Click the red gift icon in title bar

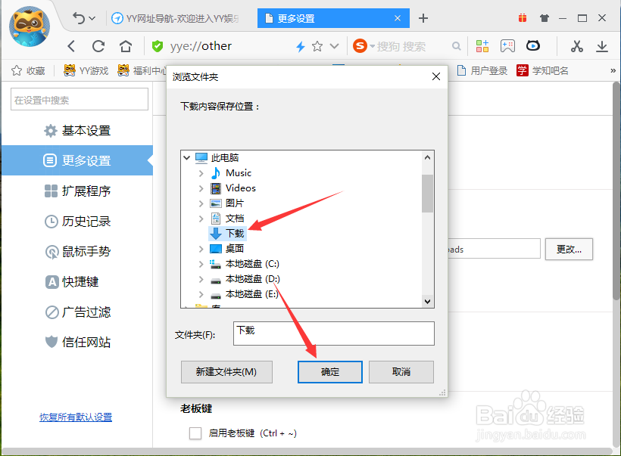pos(523,18)
